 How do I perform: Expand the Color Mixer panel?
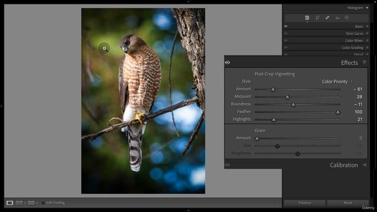(367, 41)
